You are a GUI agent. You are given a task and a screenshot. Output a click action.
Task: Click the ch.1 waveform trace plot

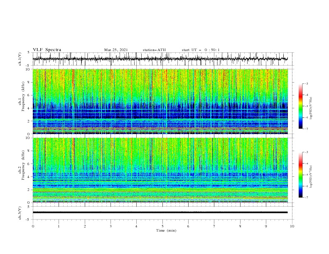coord(160,59)
